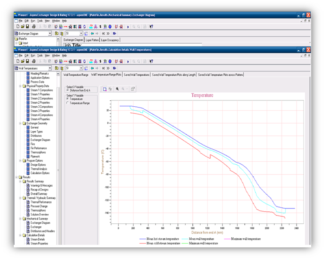Open Fin Performance in the tree

[x=39, y=148]
